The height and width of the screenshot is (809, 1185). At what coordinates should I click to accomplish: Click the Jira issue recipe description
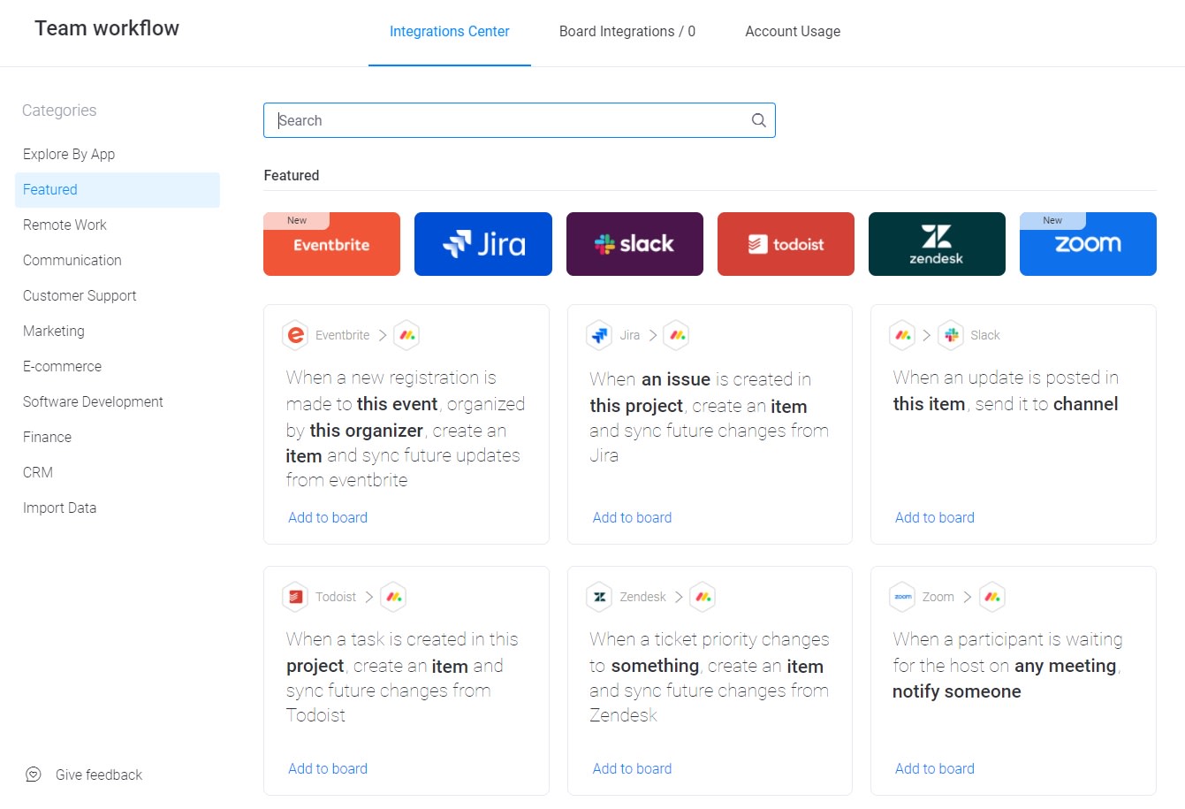coord(710,417)
